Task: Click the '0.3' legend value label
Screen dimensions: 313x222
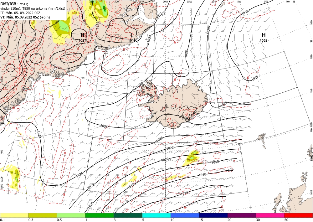Action: pos(31,220)
